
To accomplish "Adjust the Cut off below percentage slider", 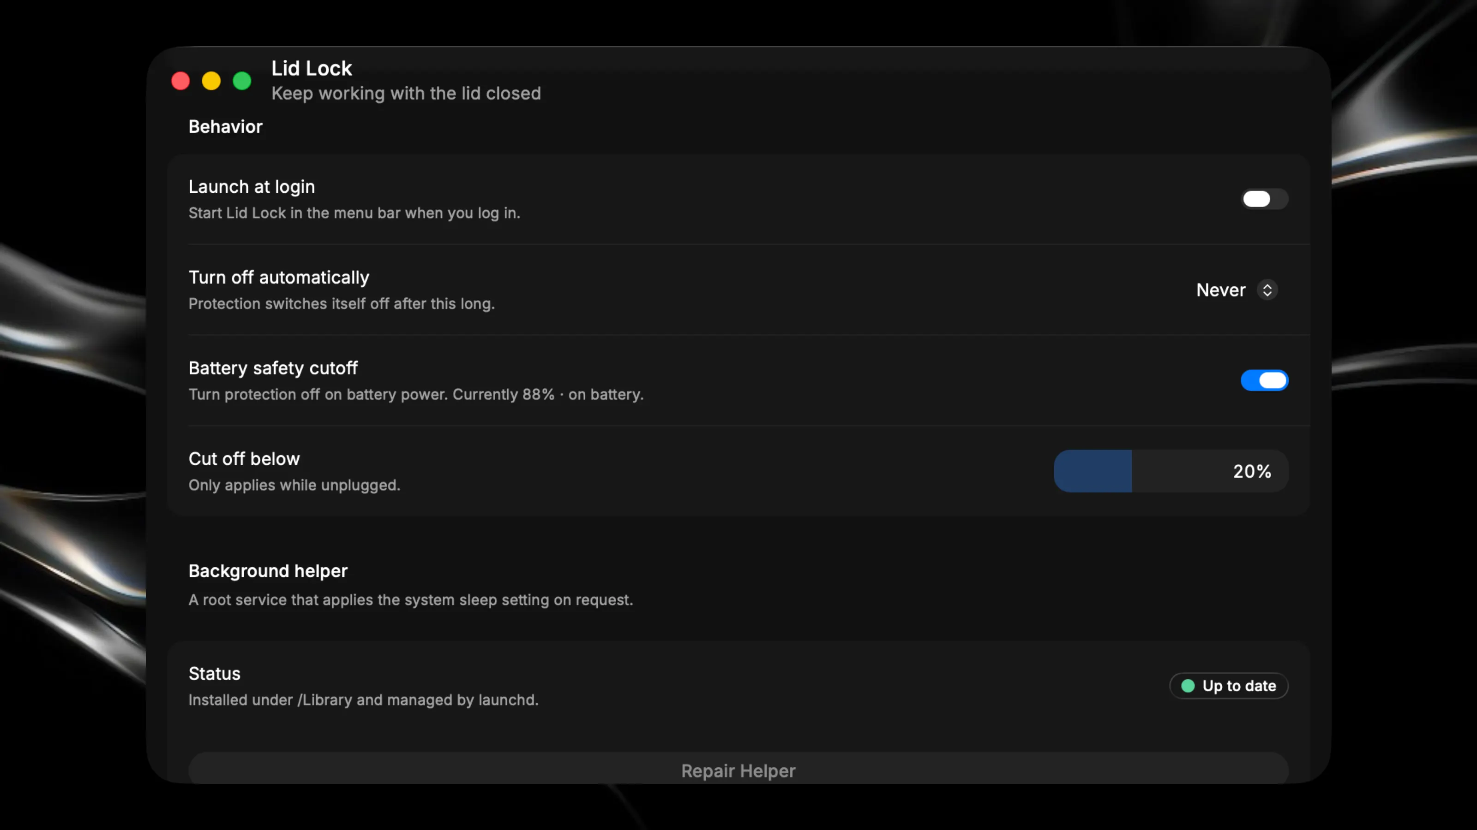I will [x=1171, y=471].
